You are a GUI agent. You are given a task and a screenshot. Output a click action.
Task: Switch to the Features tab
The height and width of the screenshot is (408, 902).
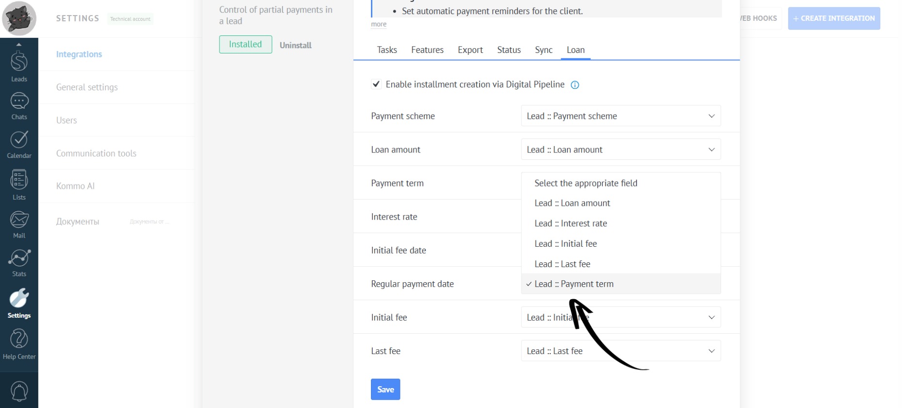427,50
